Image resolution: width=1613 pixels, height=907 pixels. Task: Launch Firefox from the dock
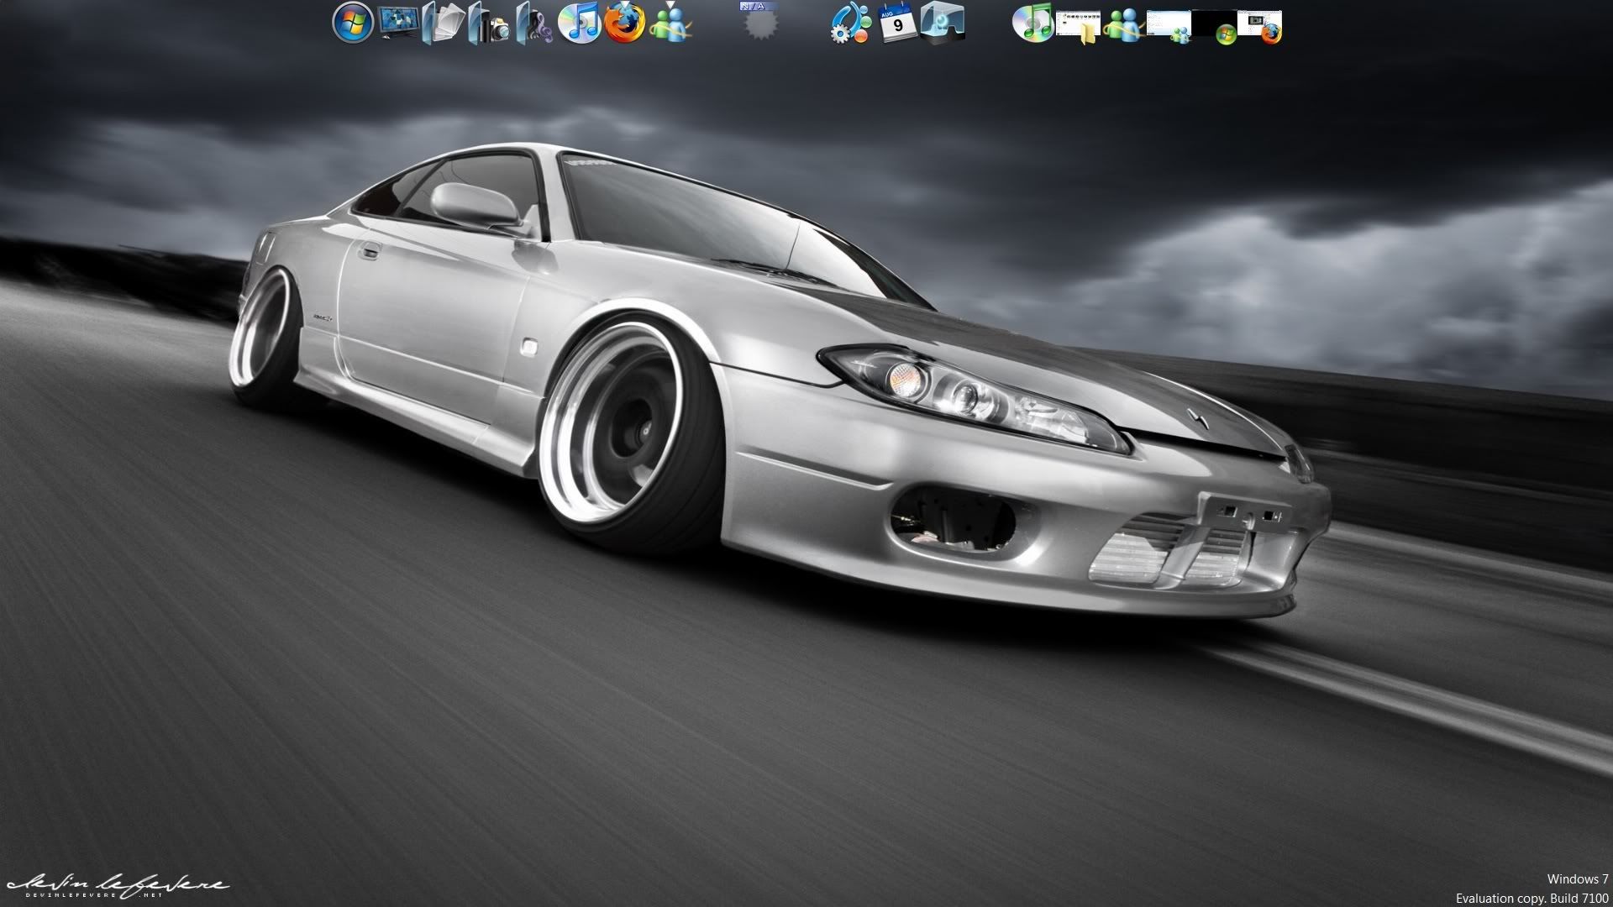(x=624, y=23)
